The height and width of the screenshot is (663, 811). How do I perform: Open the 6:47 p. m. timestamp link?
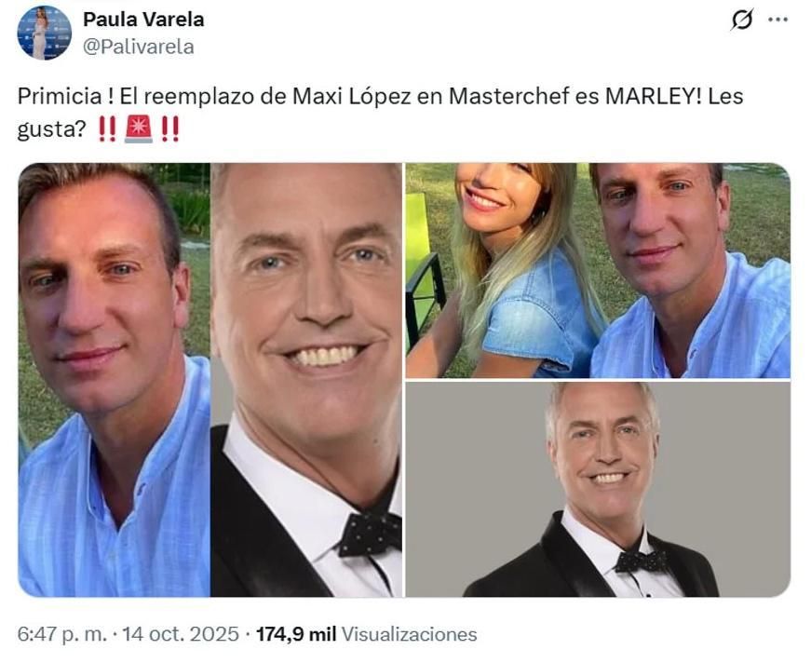point(62,634)
